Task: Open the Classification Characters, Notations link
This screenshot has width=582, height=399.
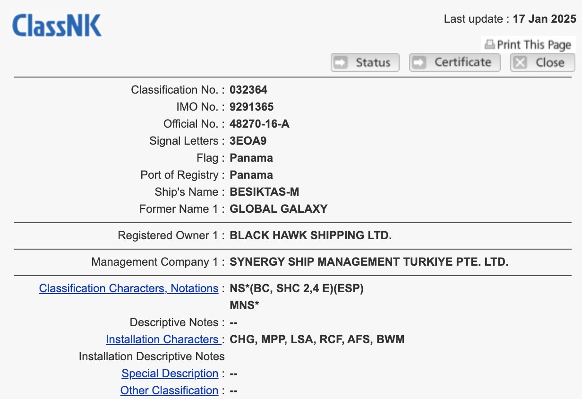Action: (128, 288)
